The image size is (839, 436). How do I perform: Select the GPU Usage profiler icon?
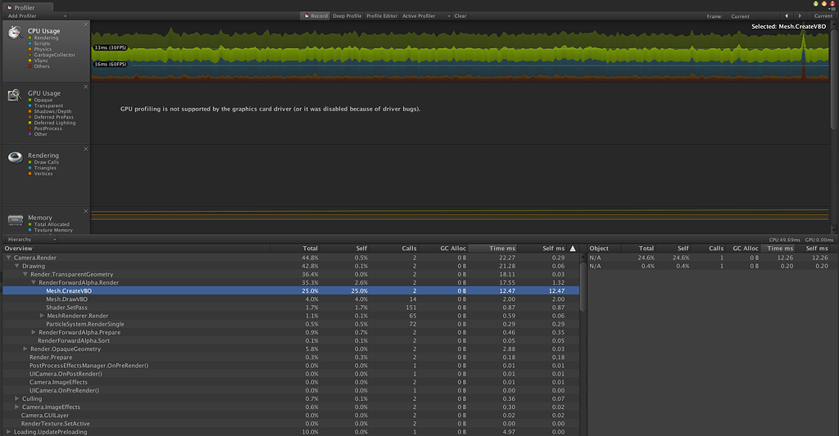15,95
